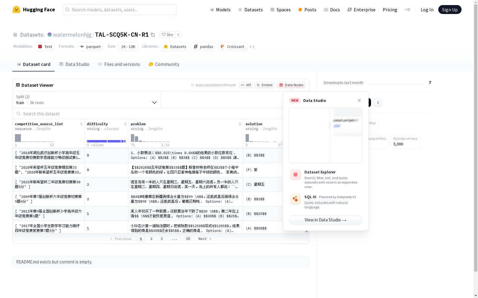Open the three-dot options button
Viewport: 478px width, 298px height.
pyautogui.click(x=378, y=103)
